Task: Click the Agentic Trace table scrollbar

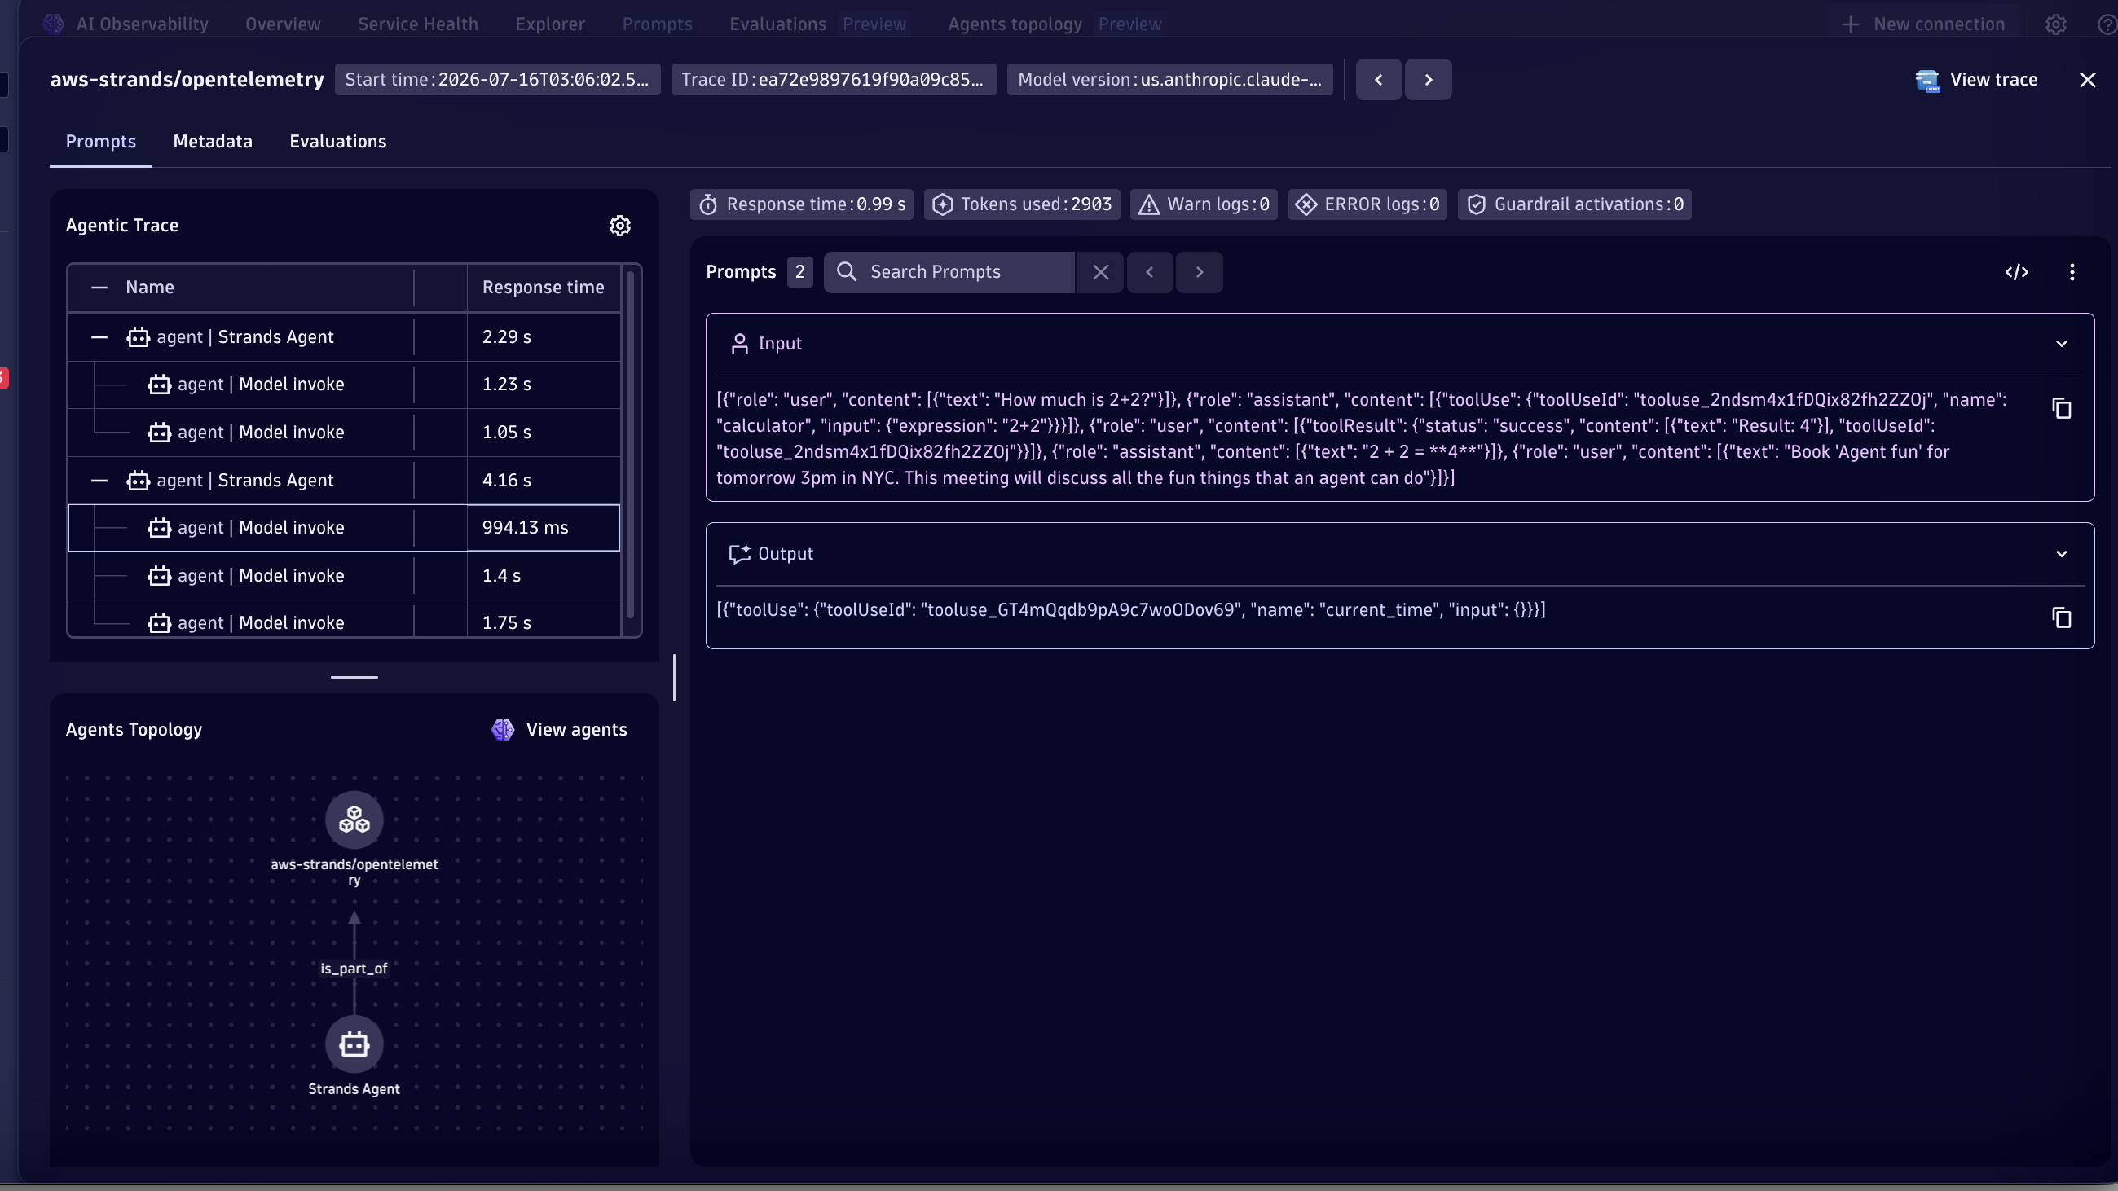Action: [631, 444]
